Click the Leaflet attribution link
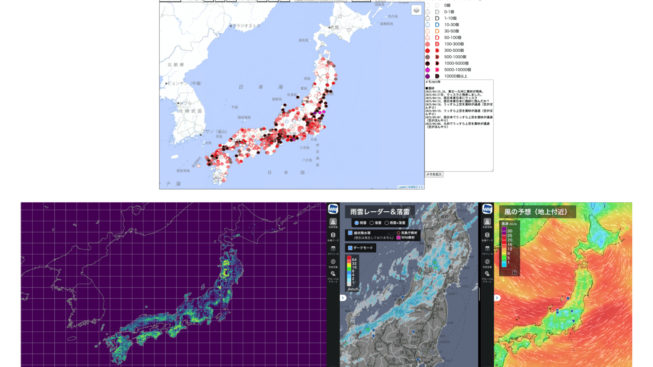The width and height of the screenshot is (653, 367). pyautogui.click(x=402, y=187)
